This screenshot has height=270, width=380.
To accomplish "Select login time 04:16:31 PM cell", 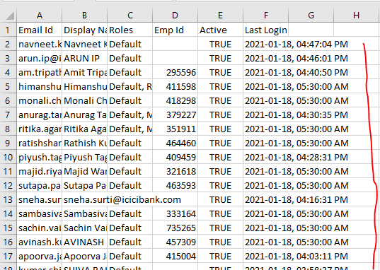I will [296, 200].
